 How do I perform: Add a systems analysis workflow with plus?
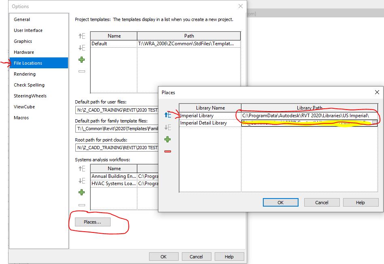click(81, 192)
